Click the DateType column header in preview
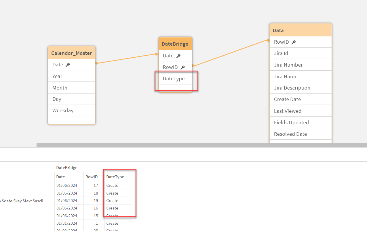Image resolution: width=367 pixels, height=231 pixels. [x=118, y=177]
